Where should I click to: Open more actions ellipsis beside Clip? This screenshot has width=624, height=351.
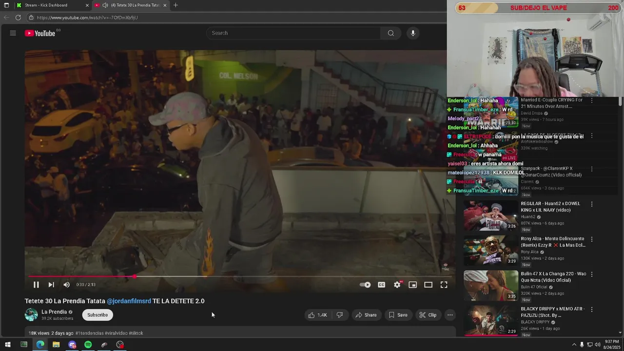450,315
